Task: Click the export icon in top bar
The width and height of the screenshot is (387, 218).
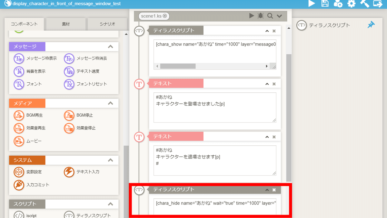Action: (x=378, y=4)
